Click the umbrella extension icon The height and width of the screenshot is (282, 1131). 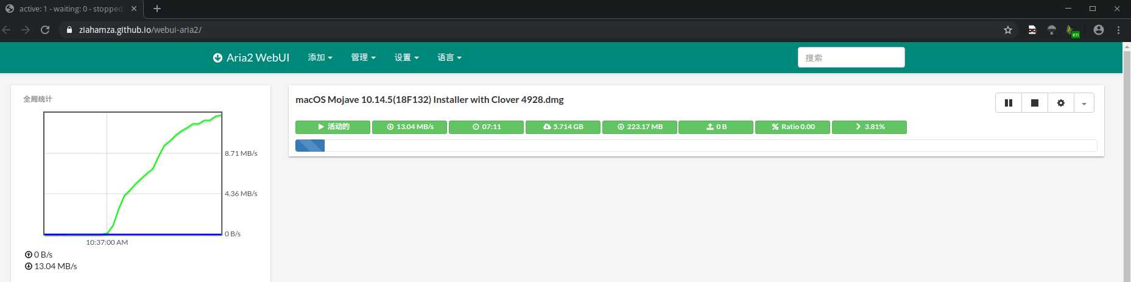coord(1052,29)
